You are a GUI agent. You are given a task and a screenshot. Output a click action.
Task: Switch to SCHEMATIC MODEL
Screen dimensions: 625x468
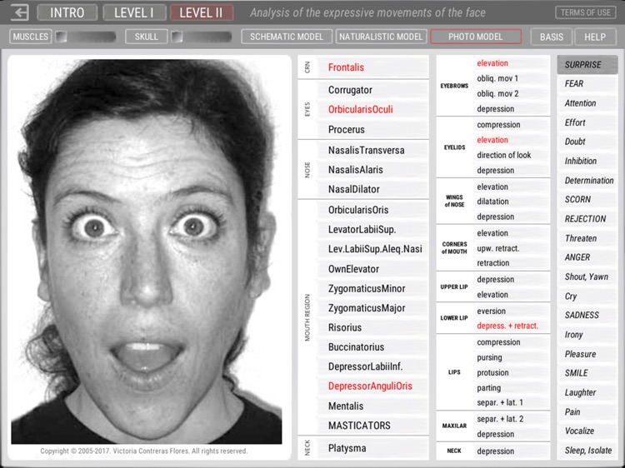[287, 37]
